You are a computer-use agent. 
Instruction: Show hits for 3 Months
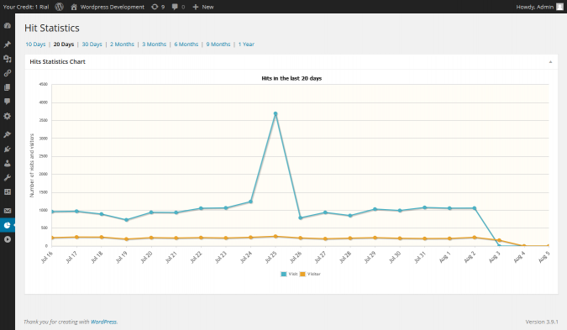click(154, 45)
